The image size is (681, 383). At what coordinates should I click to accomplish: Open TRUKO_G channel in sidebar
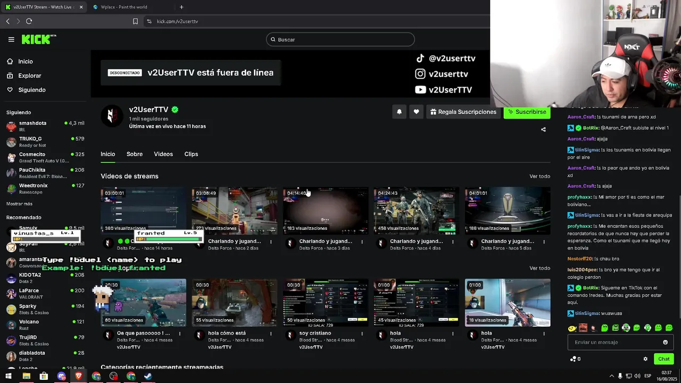(45, 141)
